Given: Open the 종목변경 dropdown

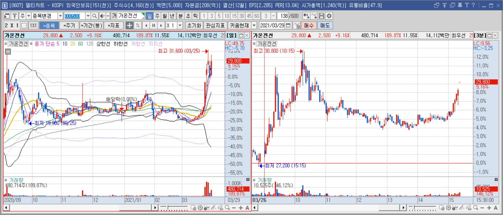Looking at the screenshot, I should tap(60, 16).
